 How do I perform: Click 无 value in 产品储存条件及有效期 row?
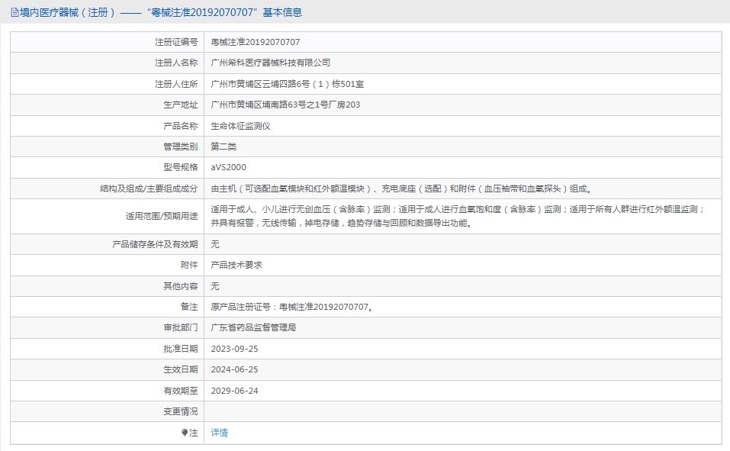coord(215,244)
